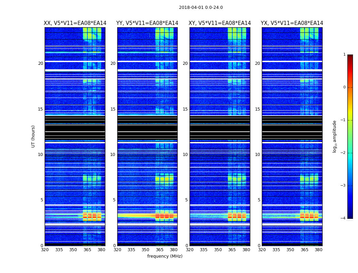Image resolution: width=358 pixels, height=273 pixels.
Task: Click the "UT (hours)" y-axis label
Action: click(33, 136)
